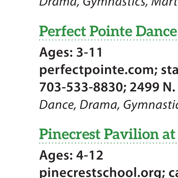Click the phone number 703-533-8830

(81, 87)
